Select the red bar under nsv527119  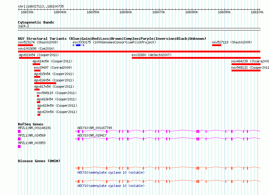point(217,45)
